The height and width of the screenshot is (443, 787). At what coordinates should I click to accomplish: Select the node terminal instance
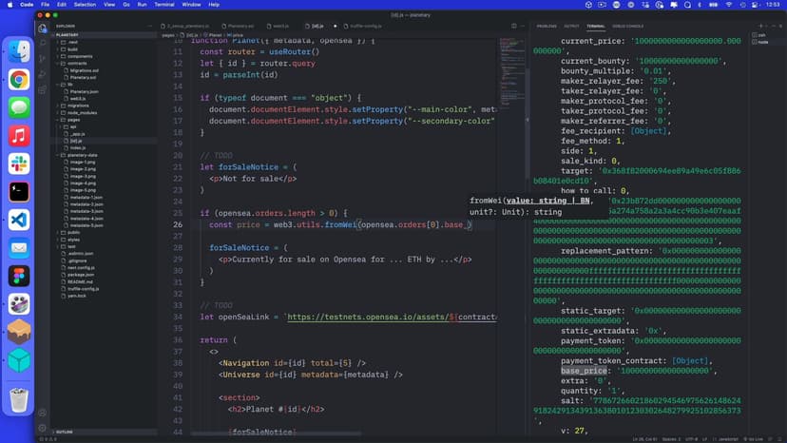tap(763, 42)
